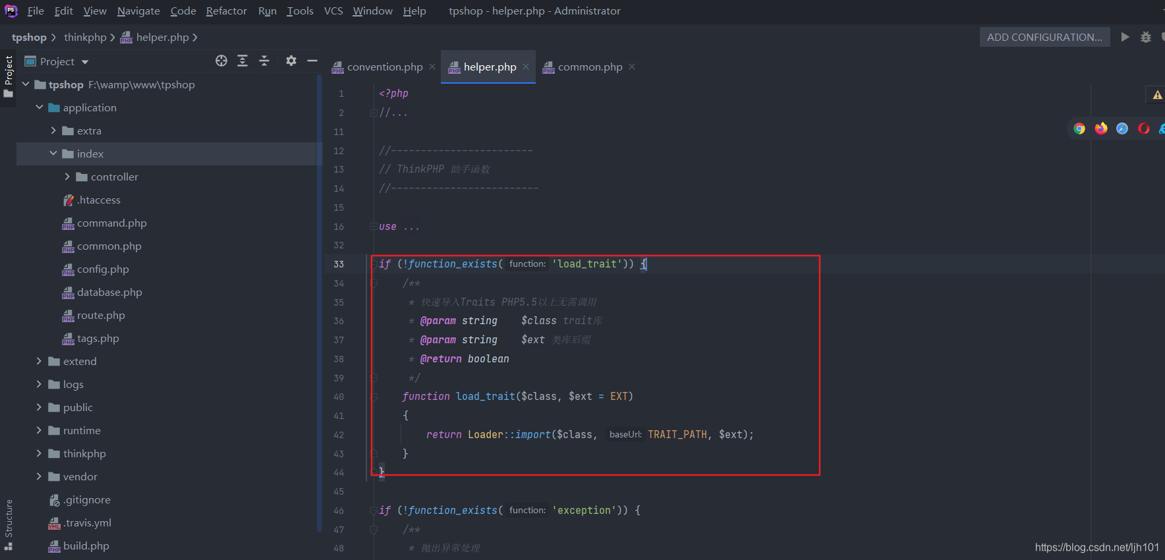Open the Code menu
The image size is (1165, 560).
pos(183,11)
